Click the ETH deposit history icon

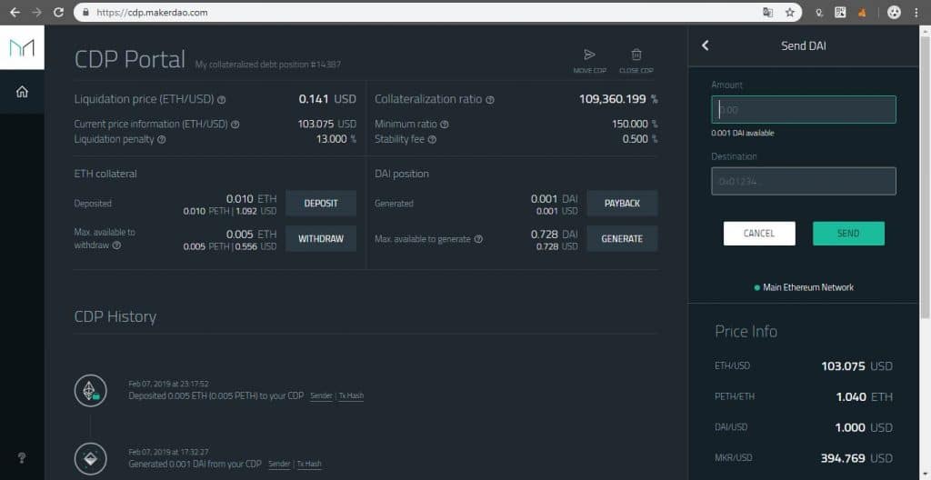[91, 390]
